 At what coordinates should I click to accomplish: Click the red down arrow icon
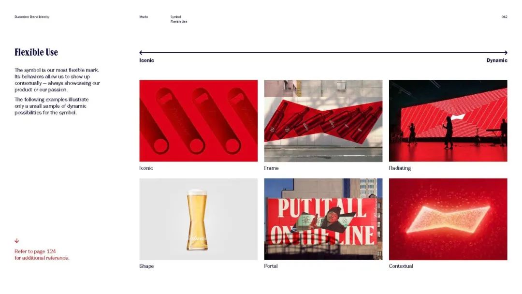(16, 241)
